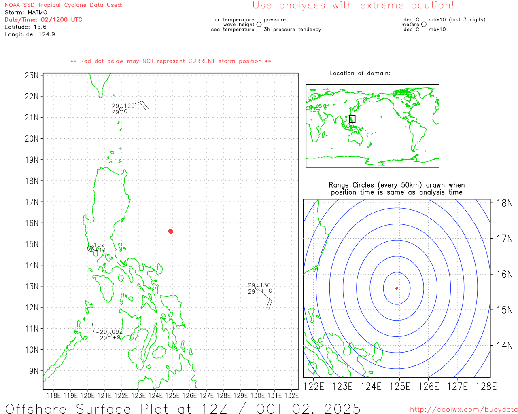Click the wind barb beside the 120 station
The width and height of the screenshot is (518, 414).
pyautogui.click(x=141, y=105)
